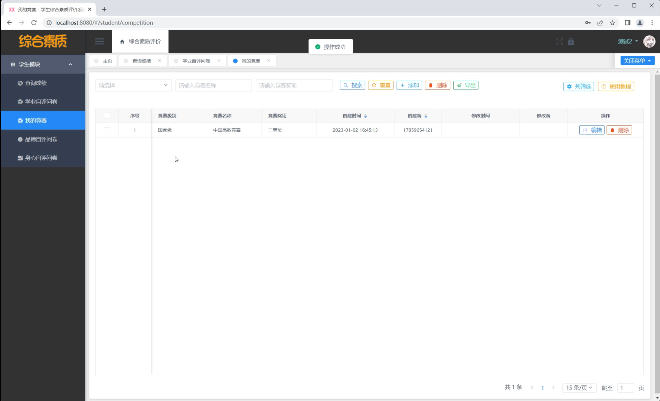Sort by 创建时间 column arrows

[x=365, y=116]
